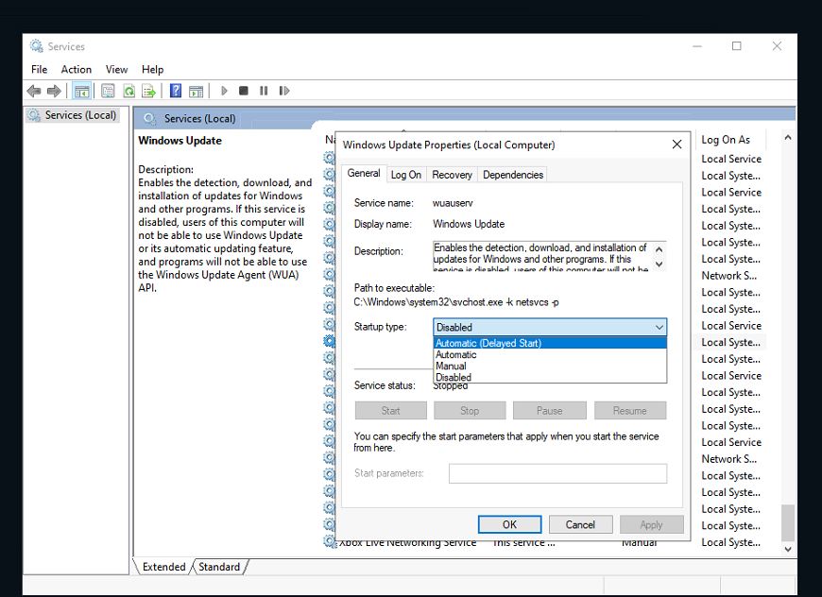
Task: Switch to the General tab
Action: pos(364,174)
